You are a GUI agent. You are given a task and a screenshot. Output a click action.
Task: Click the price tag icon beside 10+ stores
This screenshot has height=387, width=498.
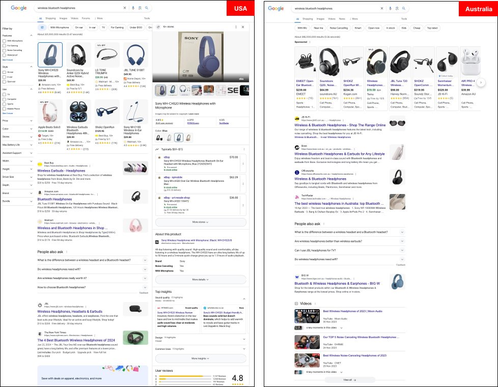tap(158, 27)
